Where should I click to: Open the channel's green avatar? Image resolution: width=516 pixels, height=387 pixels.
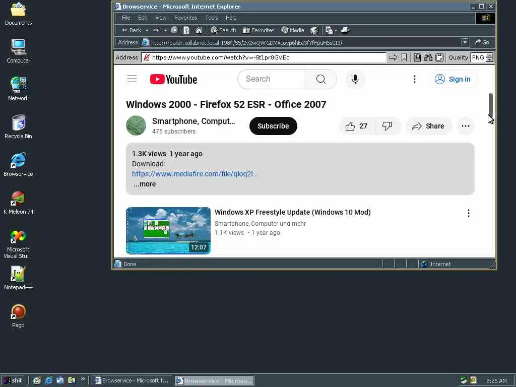pyautogui.click(x=136, y=125)
